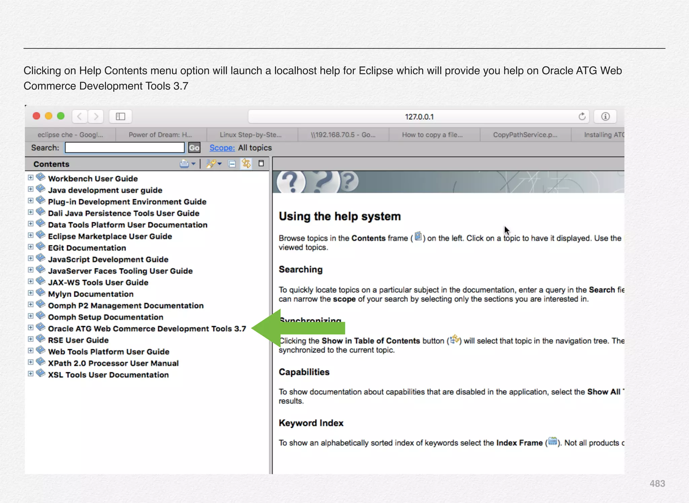Click the Collapse All icon in Contents toolbar
The height and width of the screenshot is (503, 689).
tap(232, 164)
